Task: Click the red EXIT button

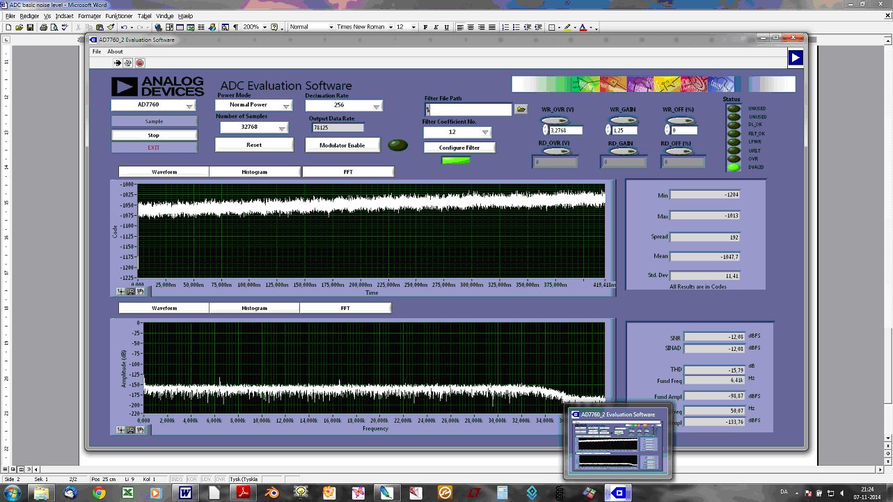Action: [154, 148]
